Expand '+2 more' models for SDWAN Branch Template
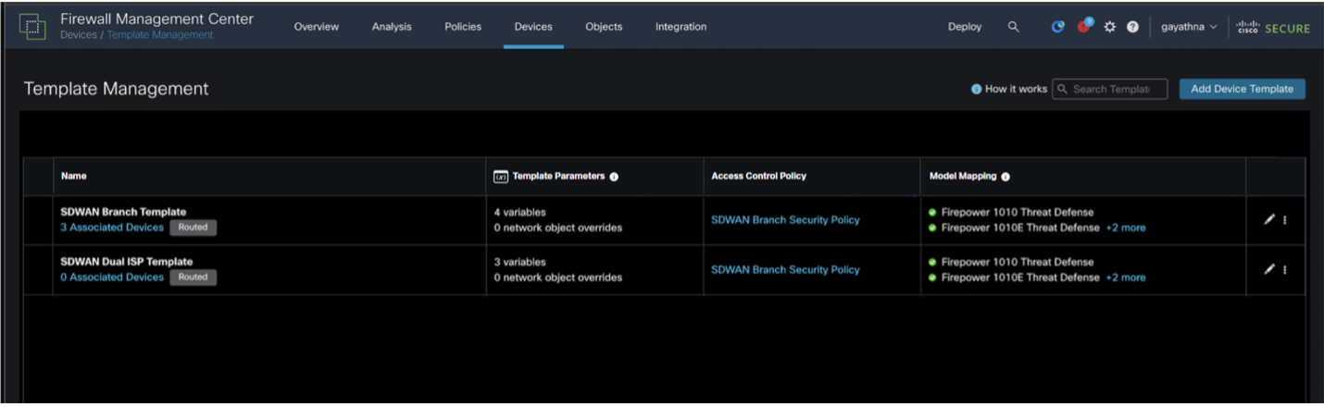This screenshot has width=1324, height=407. pos(1125,228)
